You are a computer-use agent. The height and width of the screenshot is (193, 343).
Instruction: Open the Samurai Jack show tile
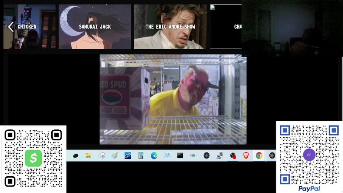[95, 27]
